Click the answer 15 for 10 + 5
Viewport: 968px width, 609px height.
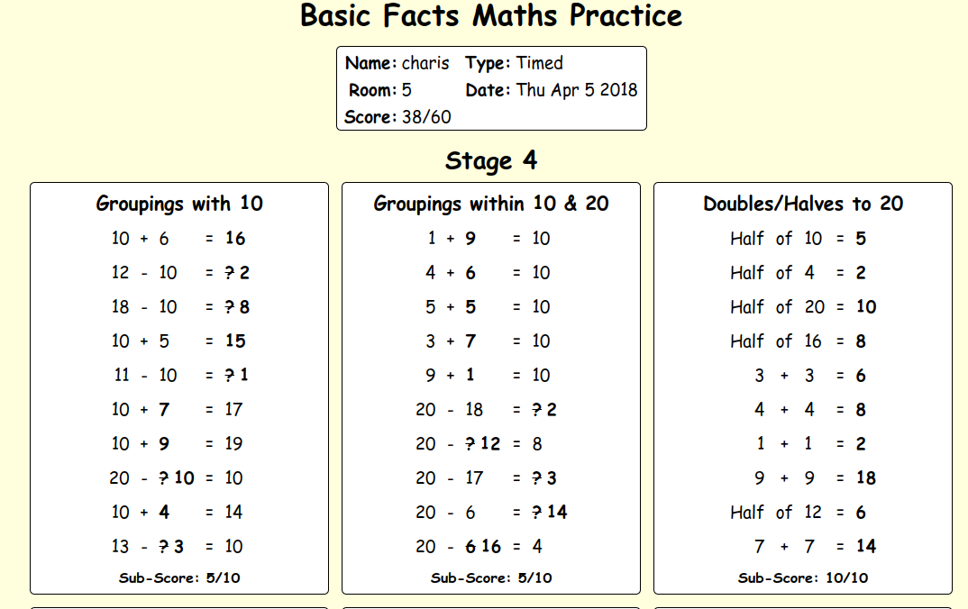[235, 341]
